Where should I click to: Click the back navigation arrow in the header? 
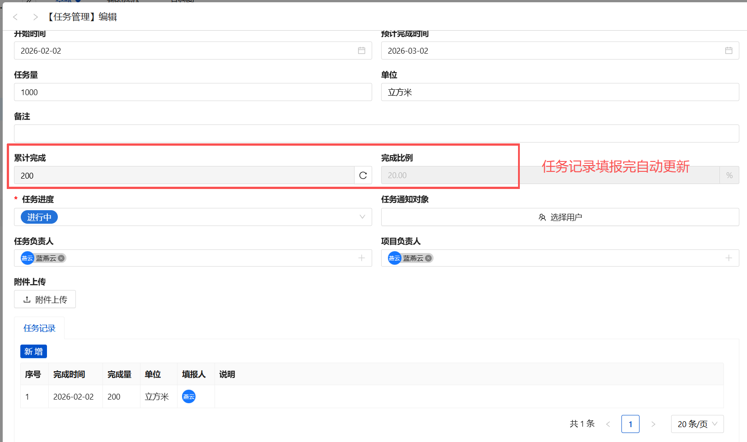coord(15,17)
